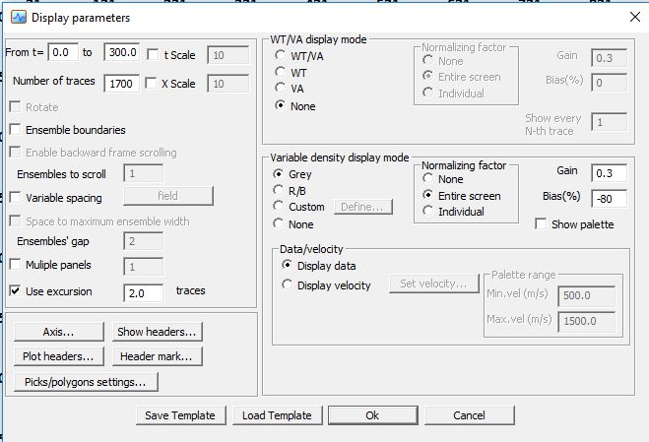Open Show headers... dialog
This screenshot has width=649, height=442.
(x=158, y=332)
